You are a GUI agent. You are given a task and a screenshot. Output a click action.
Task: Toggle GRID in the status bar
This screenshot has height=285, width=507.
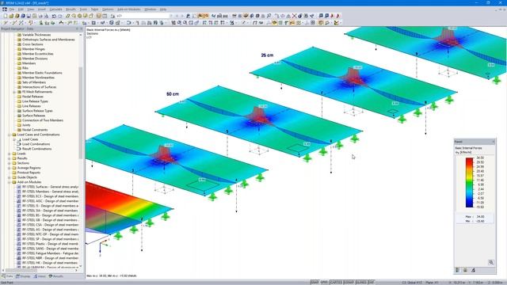pos(324,283)
